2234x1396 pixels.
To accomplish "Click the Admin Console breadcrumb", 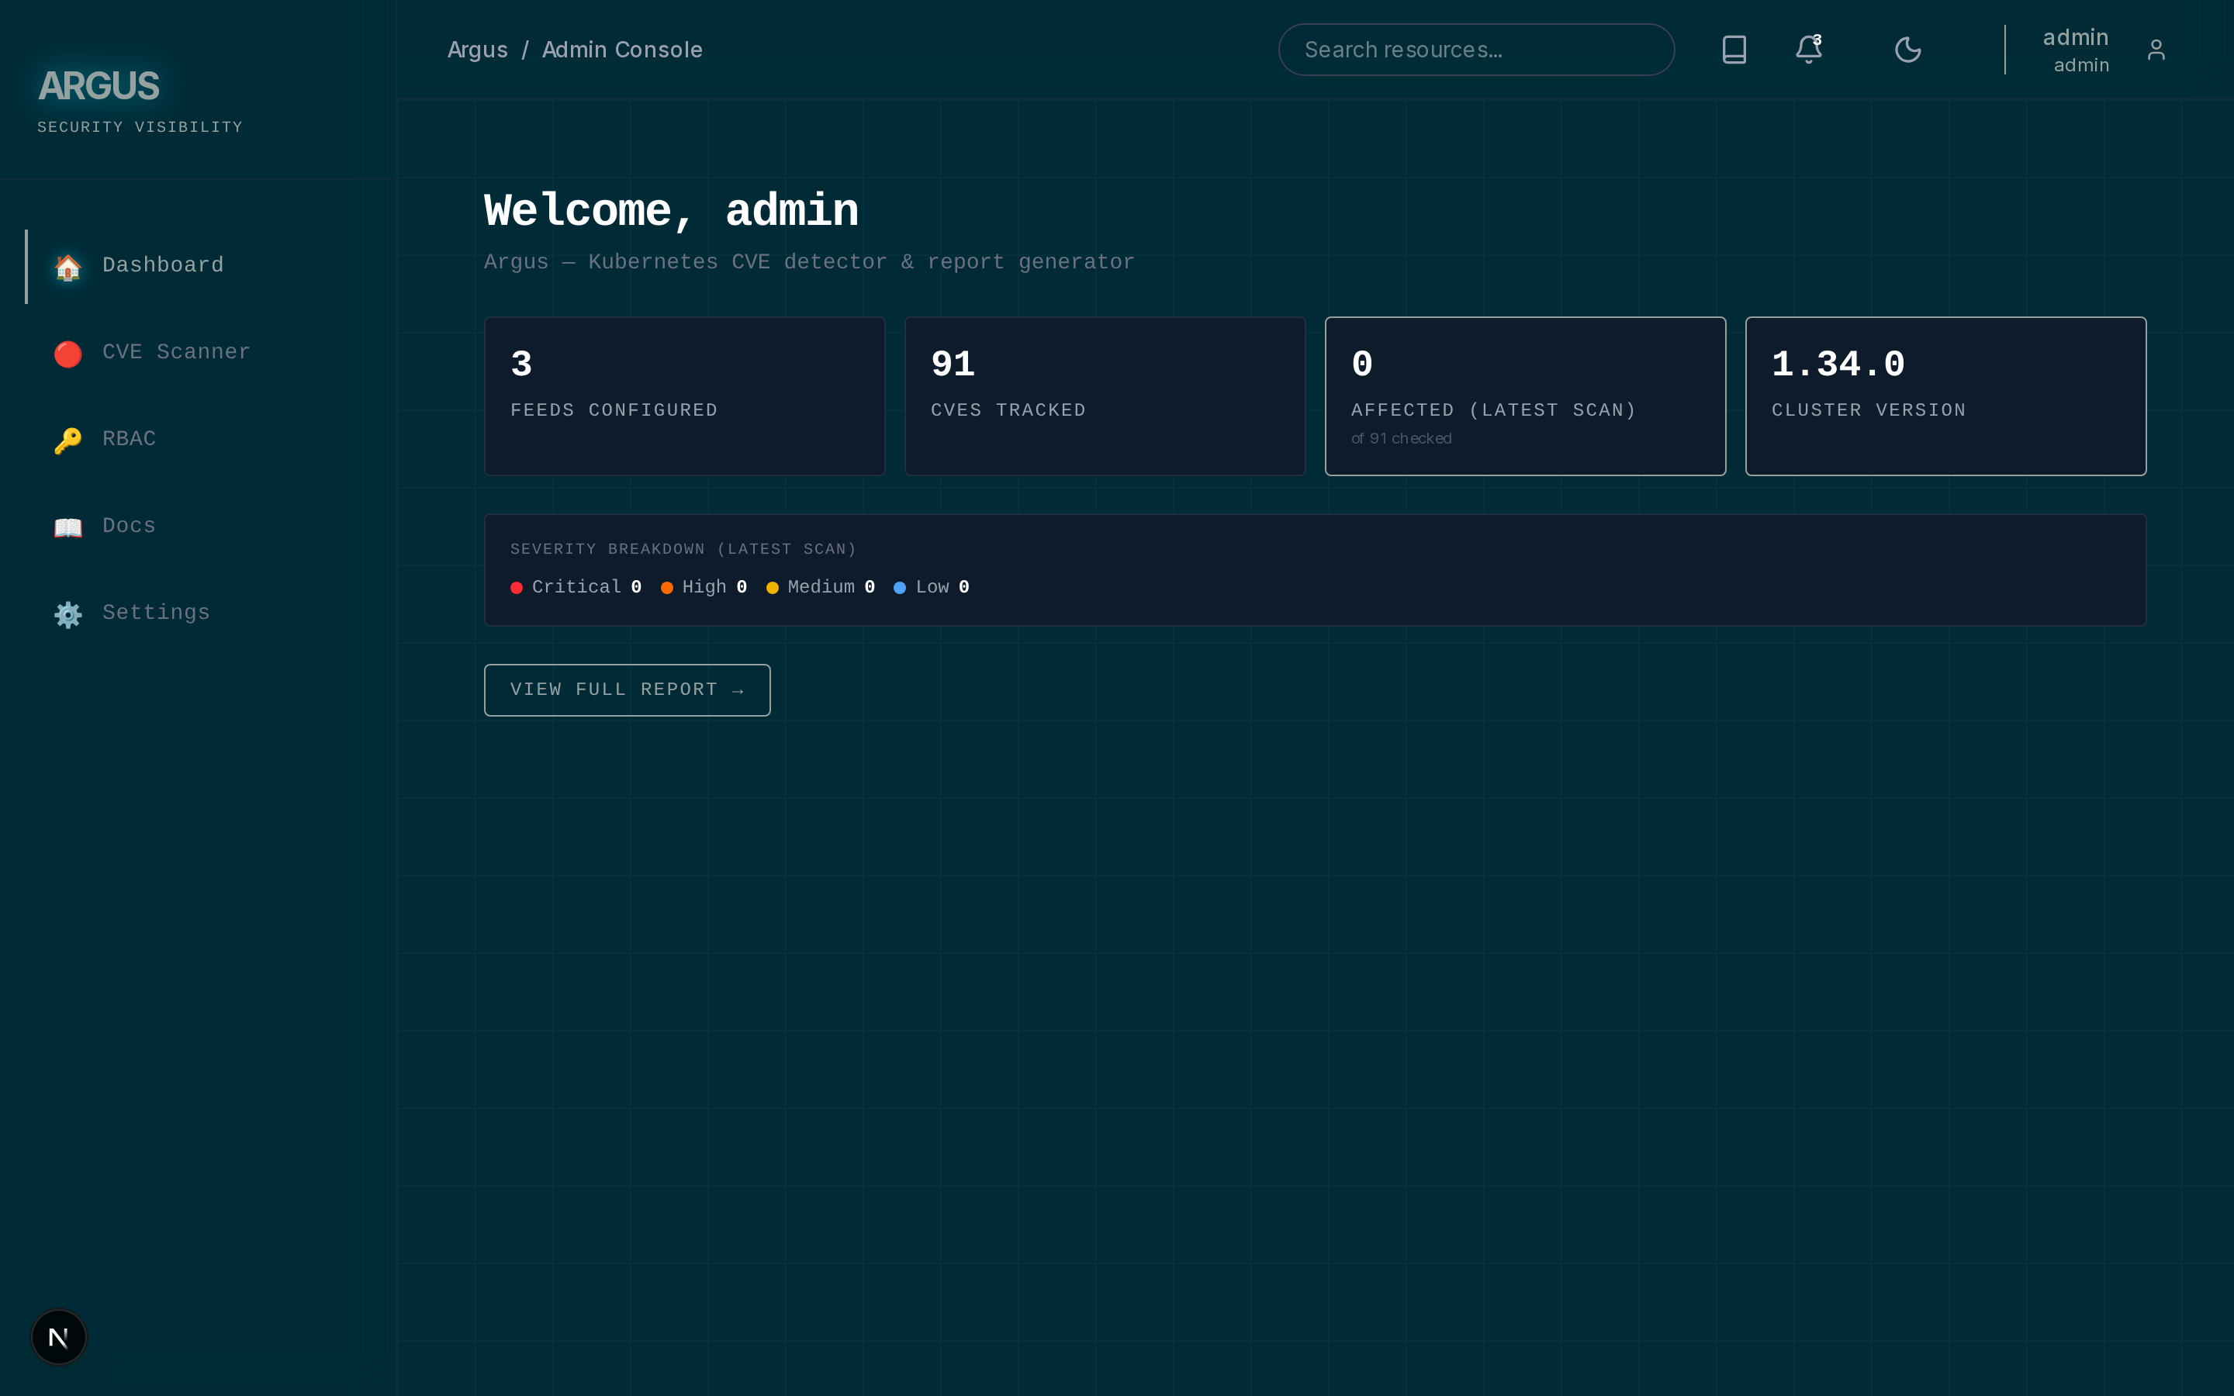I will (622, 50).
